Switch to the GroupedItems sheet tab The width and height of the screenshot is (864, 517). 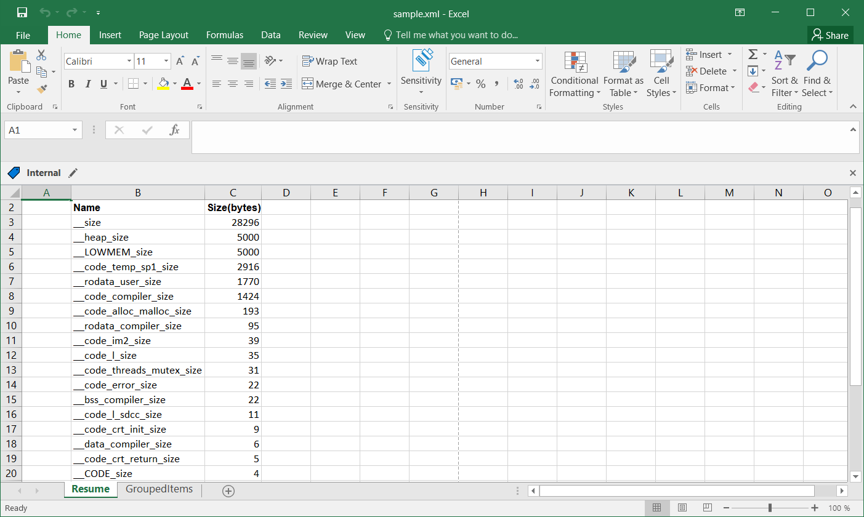pos(159,489)
